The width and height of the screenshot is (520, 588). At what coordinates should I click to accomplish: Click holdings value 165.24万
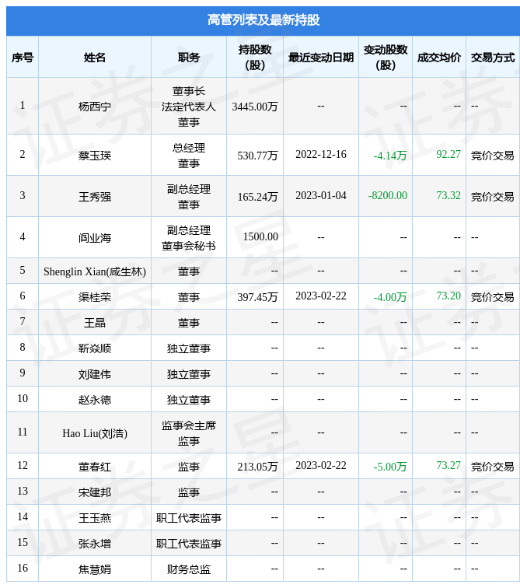[x=257, y=197]
